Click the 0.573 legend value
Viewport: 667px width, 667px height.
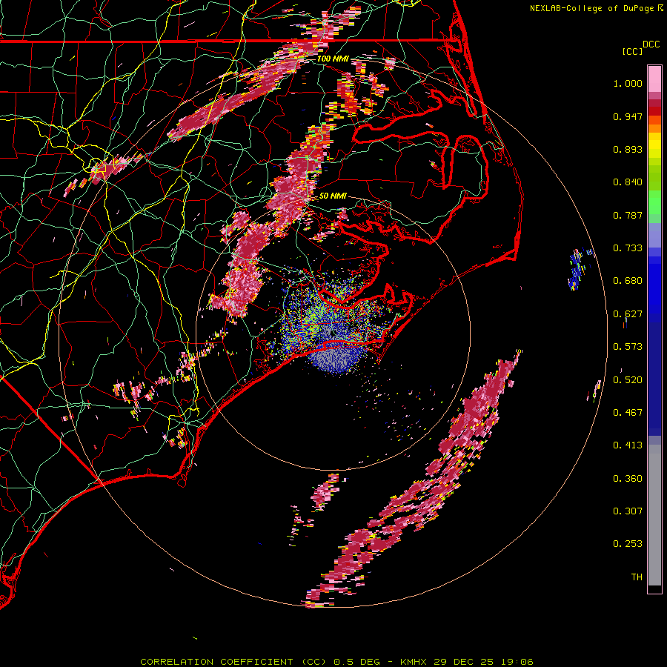pyautogui.click(x=628, y=347)
